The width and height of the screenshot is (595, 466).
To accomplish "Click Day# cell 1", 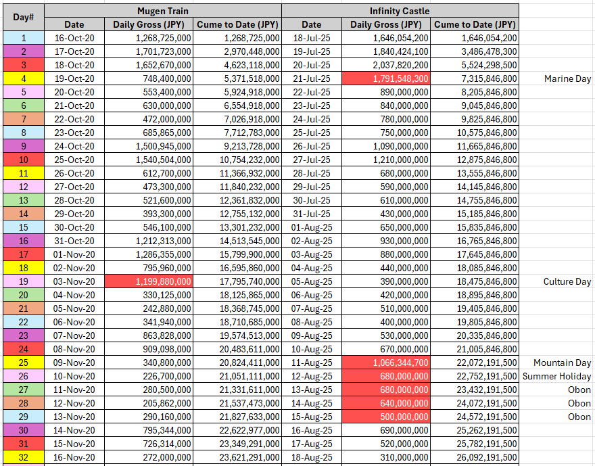I will (24, 38).
